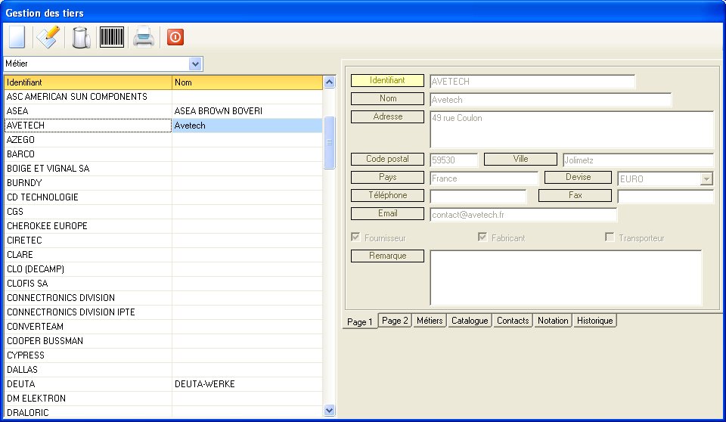
Task: Open the Historique tab
Action: pyautogui.click(x=595, y=321)
